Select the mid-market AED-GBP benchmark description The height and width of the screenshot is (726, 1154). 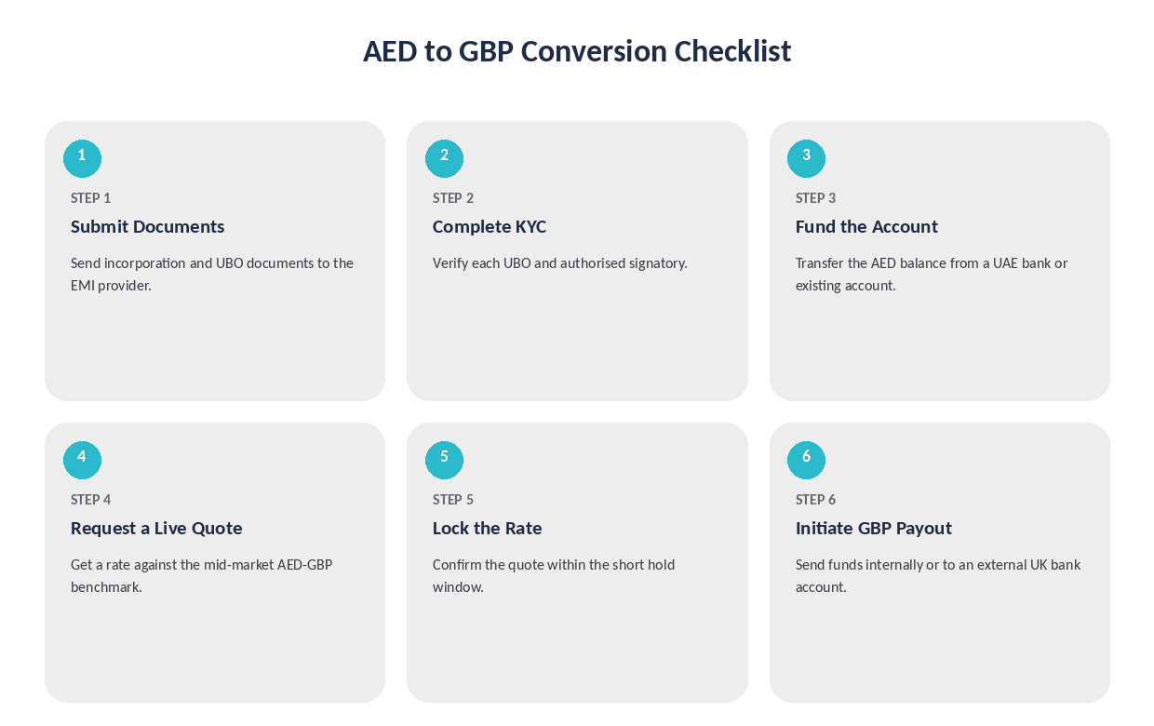click(x=201, y=576)
